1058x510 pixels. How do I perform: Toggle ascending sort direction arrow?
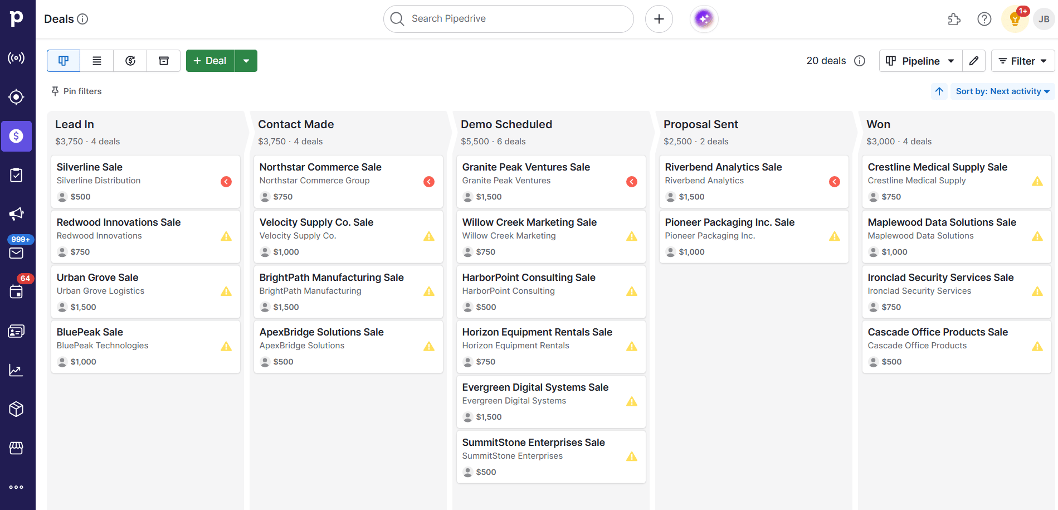(x=939, y=91)
